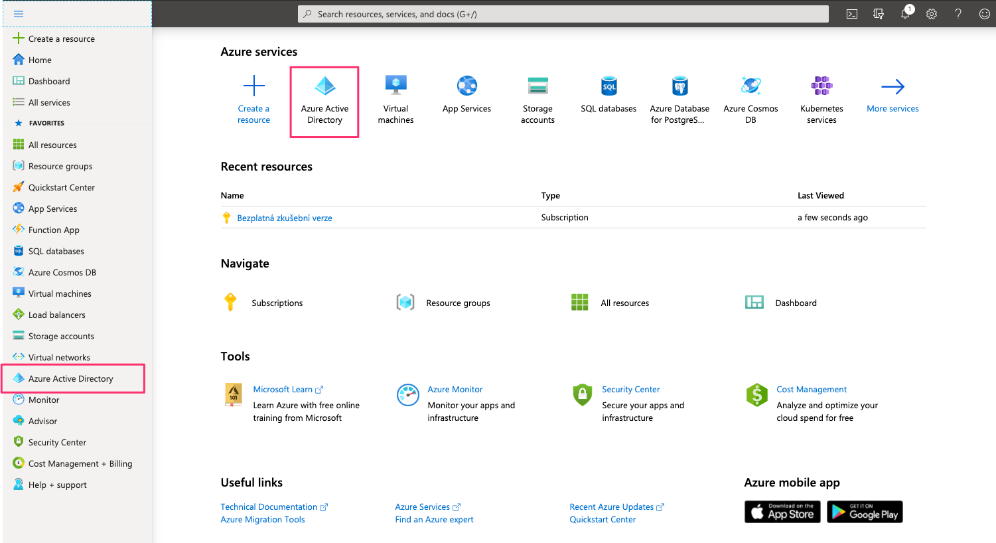This screenshot has width=996, height=543.
Task: Open the notifications bell icon
Action: tap(905, 14)
